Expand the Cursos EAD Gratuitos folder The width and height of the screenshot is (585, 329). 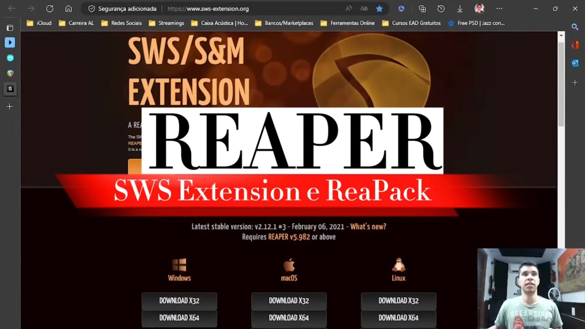click(x=411, y=23)
